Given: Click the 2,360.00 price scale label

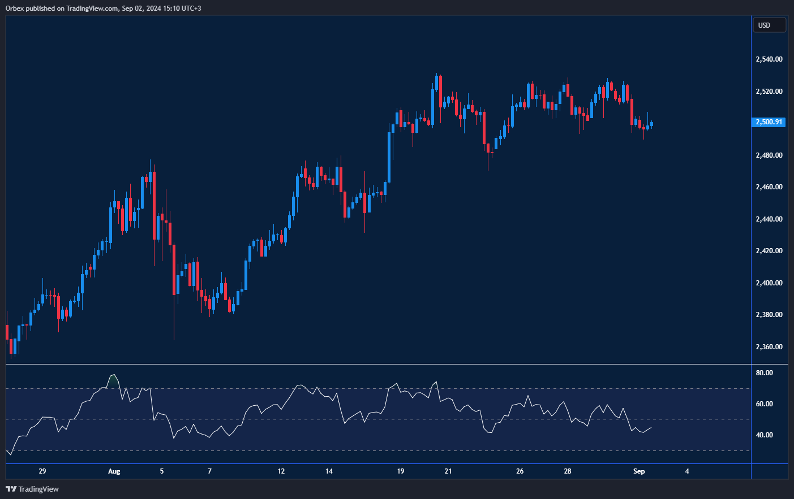Looking at the screenshot, I should (x=769, y=347).
